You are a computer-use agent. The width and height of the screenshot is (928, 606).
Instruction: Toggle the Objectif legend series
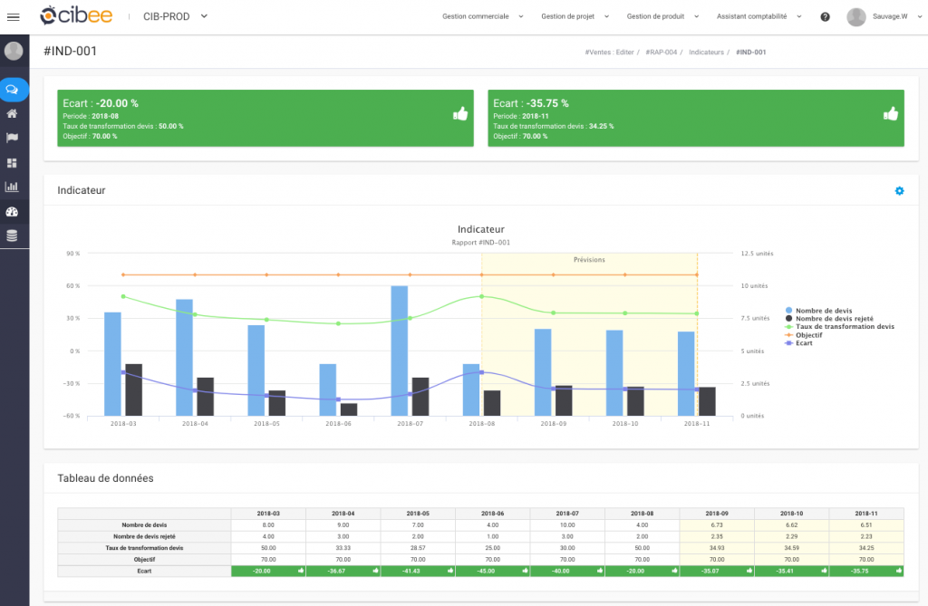[x=804, y=335]
